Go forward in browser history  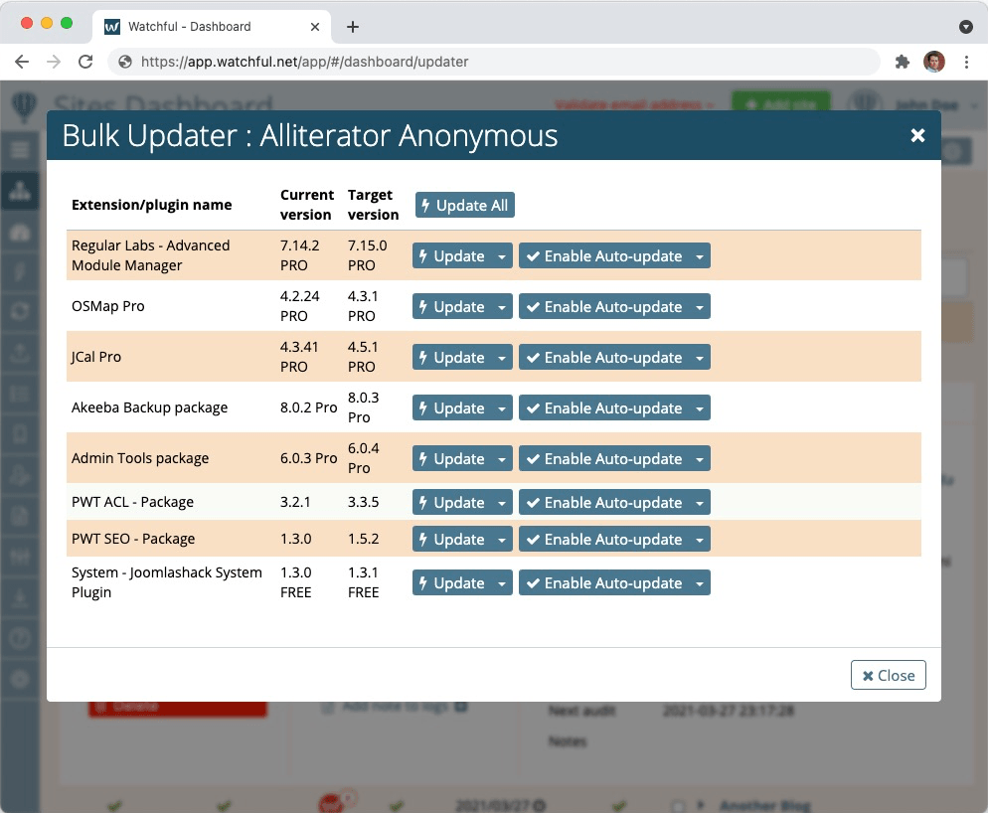[55, 62]
